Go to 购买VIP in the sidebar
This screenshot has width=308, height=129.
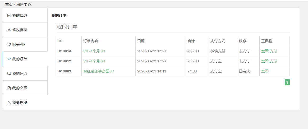19,44
